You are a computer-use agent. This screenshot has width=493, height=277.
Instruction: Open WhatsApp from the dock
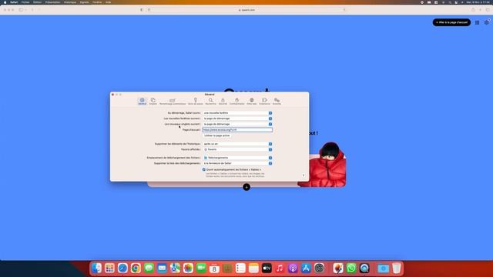(x=351, y=269)
